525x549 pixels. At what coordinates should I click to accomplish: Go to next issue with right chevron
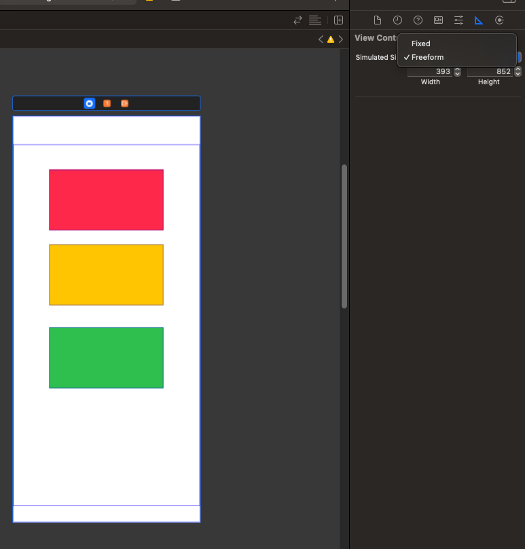tap(341, 39)
